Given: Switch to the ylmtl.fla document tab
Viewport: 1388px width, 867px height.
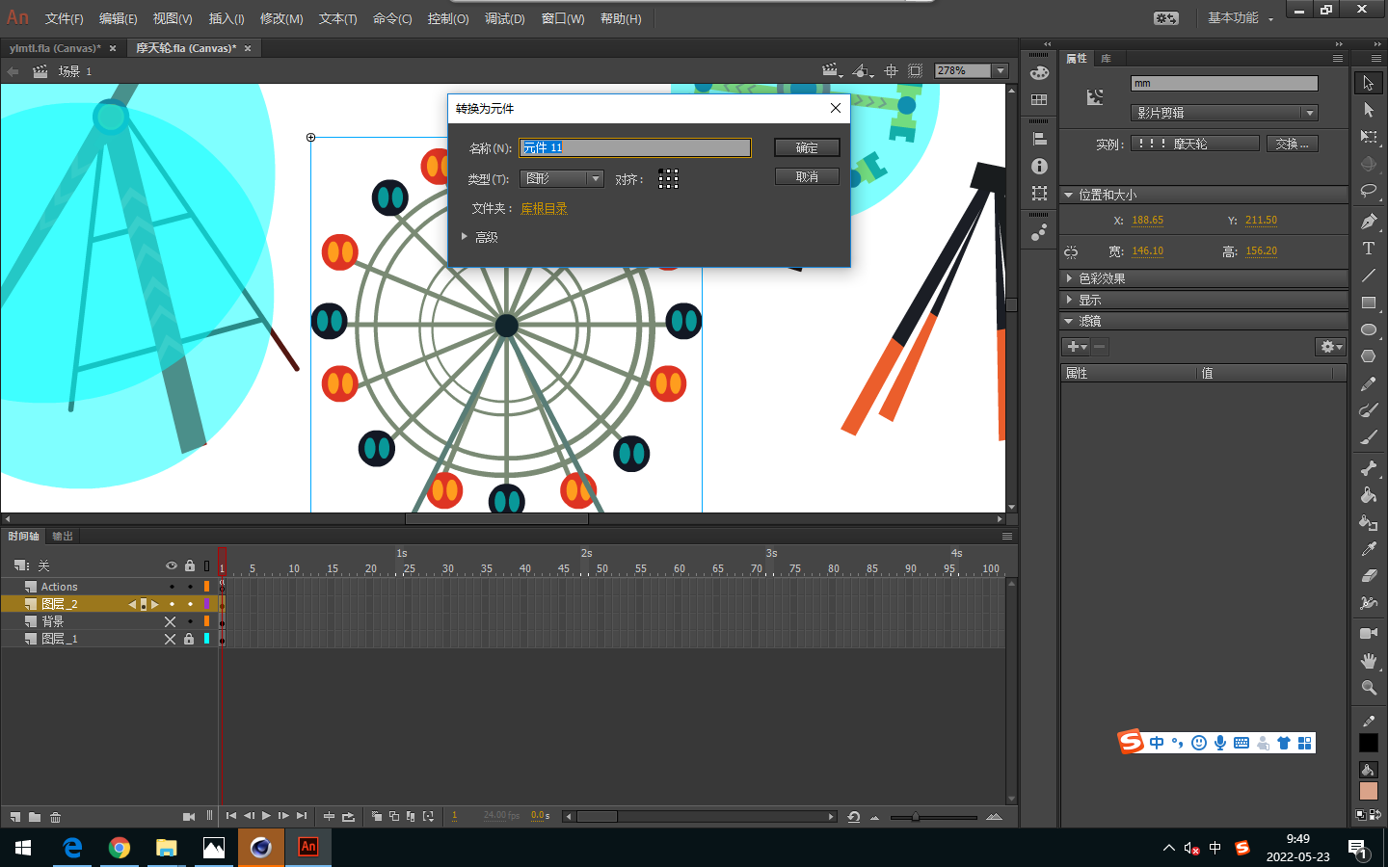Looking at the screenshot, I should tap(55, 48).
